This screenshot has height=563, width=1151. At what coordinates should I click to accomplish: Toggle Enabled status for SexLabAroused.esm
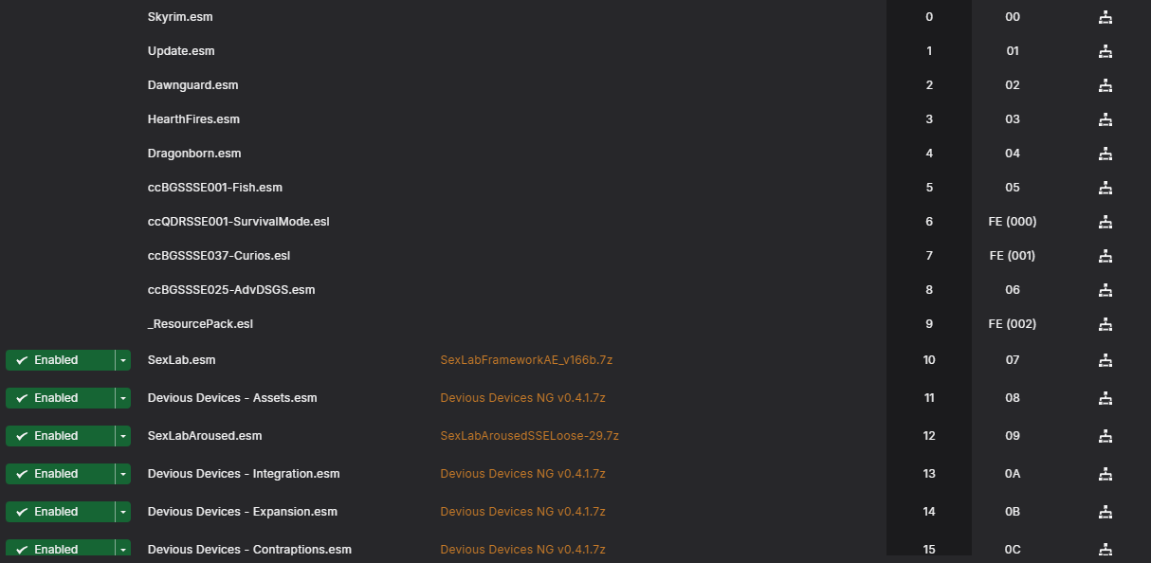coord(60,436)
